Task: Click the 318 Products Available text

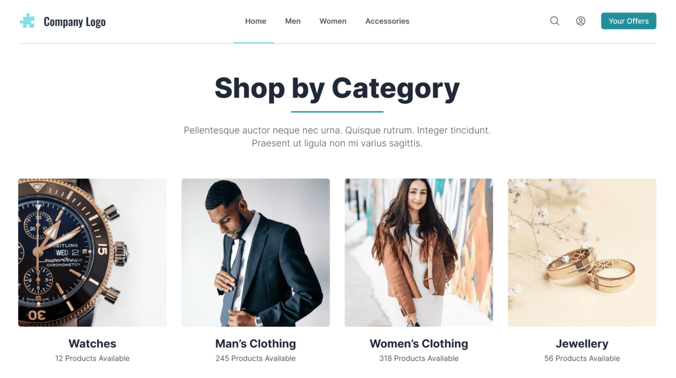Action: pyautogui.click(x=419, y=358)
